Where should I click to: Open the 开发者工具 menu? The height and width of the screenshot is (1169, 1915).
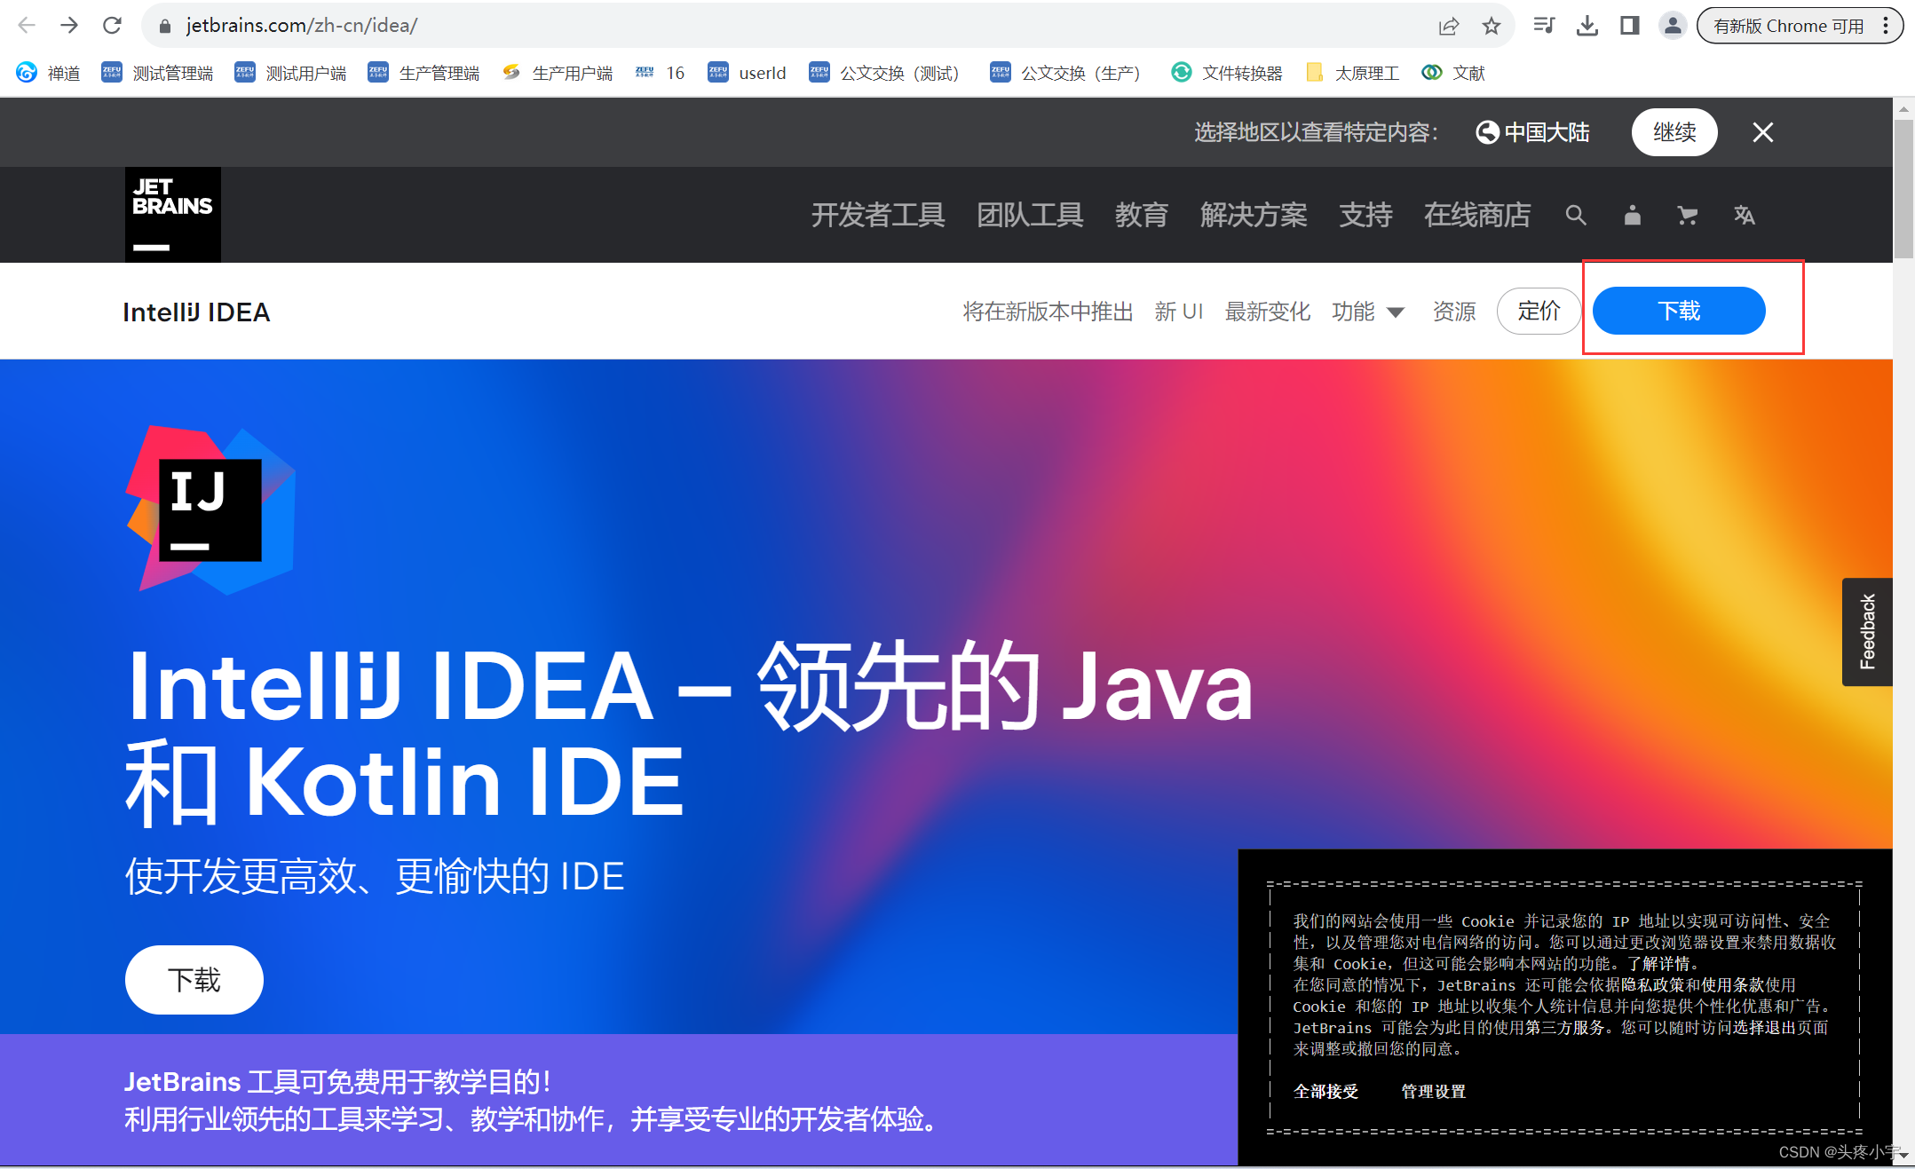(878, 215)
